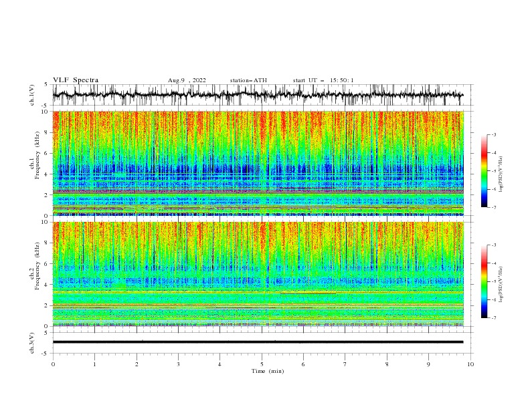Click the "ch.1(V)" waveform axis label
This screenshot has height=409, width=530.
coord(32,95)
